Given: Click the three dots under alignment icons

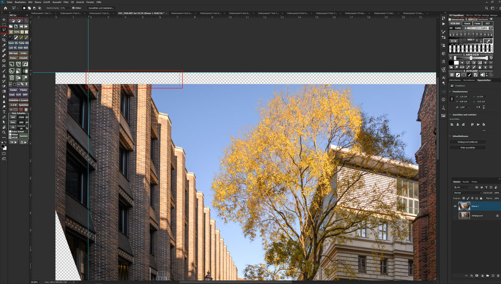Looking at the screenshot, I should [484, 130].
